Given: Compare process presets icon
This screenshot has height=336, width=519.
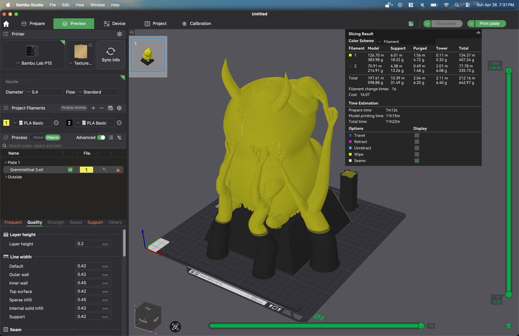Looking at the screenshot, I should pyautogui.click(x=119, y=138).
